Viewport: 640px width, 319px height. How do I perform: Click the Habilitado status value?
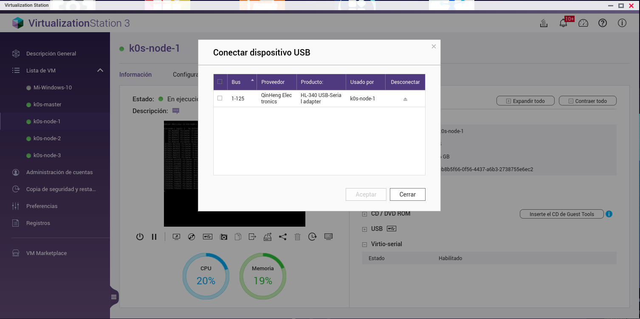[450, 258]
